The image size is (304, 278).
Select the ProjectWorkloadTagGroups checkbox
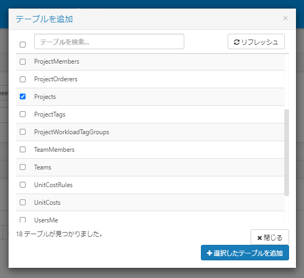click(22, 132)
